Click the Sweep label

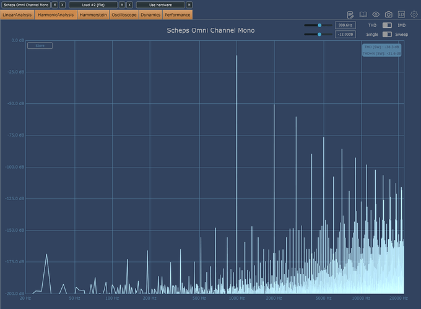pyautogui.click(x=402, y=35)
